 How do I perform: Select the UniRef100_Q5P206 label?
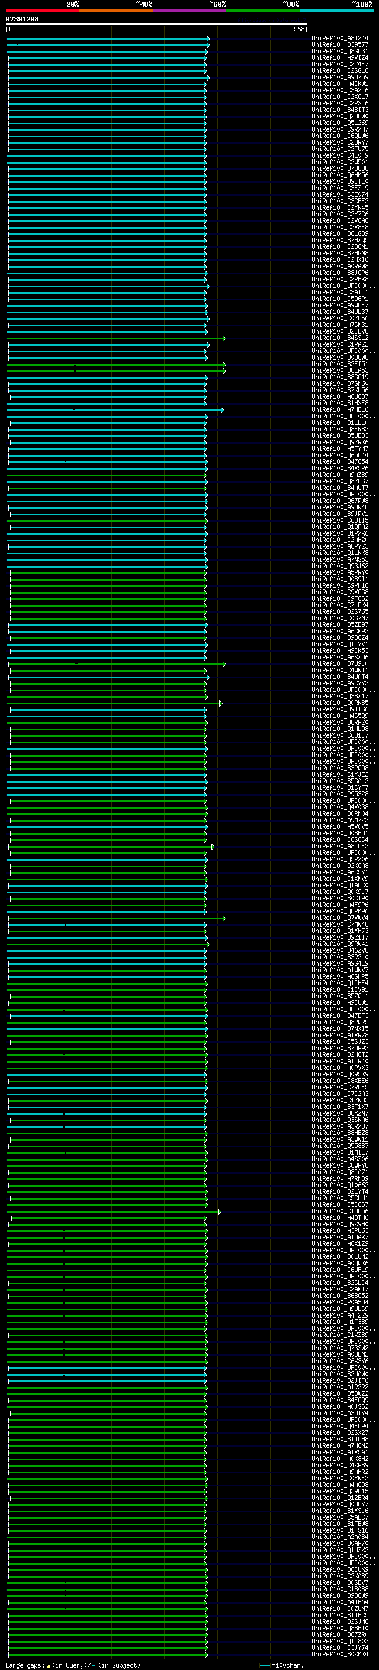[x=340, y=859]
